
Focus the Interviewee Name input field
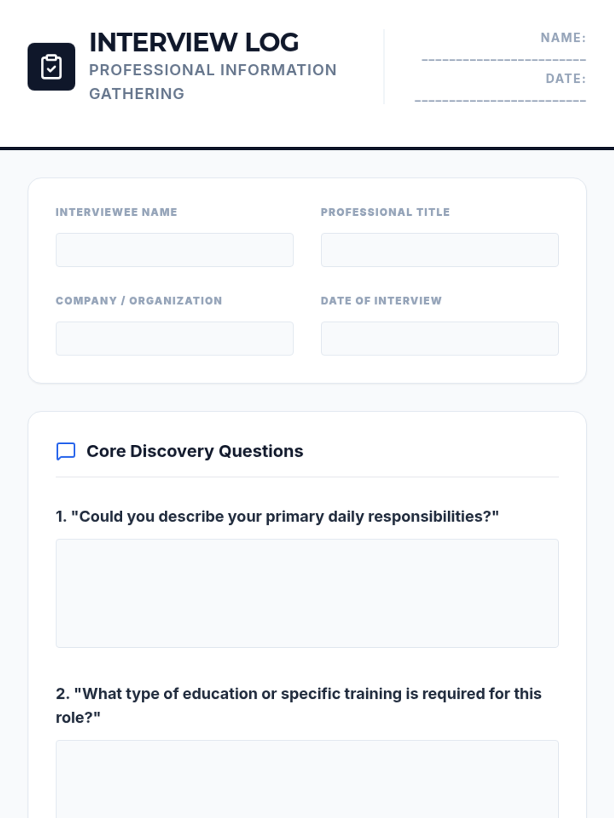click(x=174, y=250)
